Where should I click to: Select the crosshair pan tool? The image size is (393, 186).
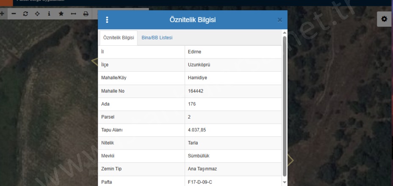pyautogui.click(x=38, y=14)
